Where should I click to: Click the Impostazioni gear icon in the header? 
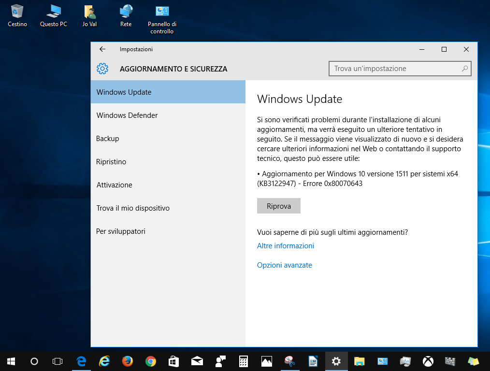(x=102, y=68)
